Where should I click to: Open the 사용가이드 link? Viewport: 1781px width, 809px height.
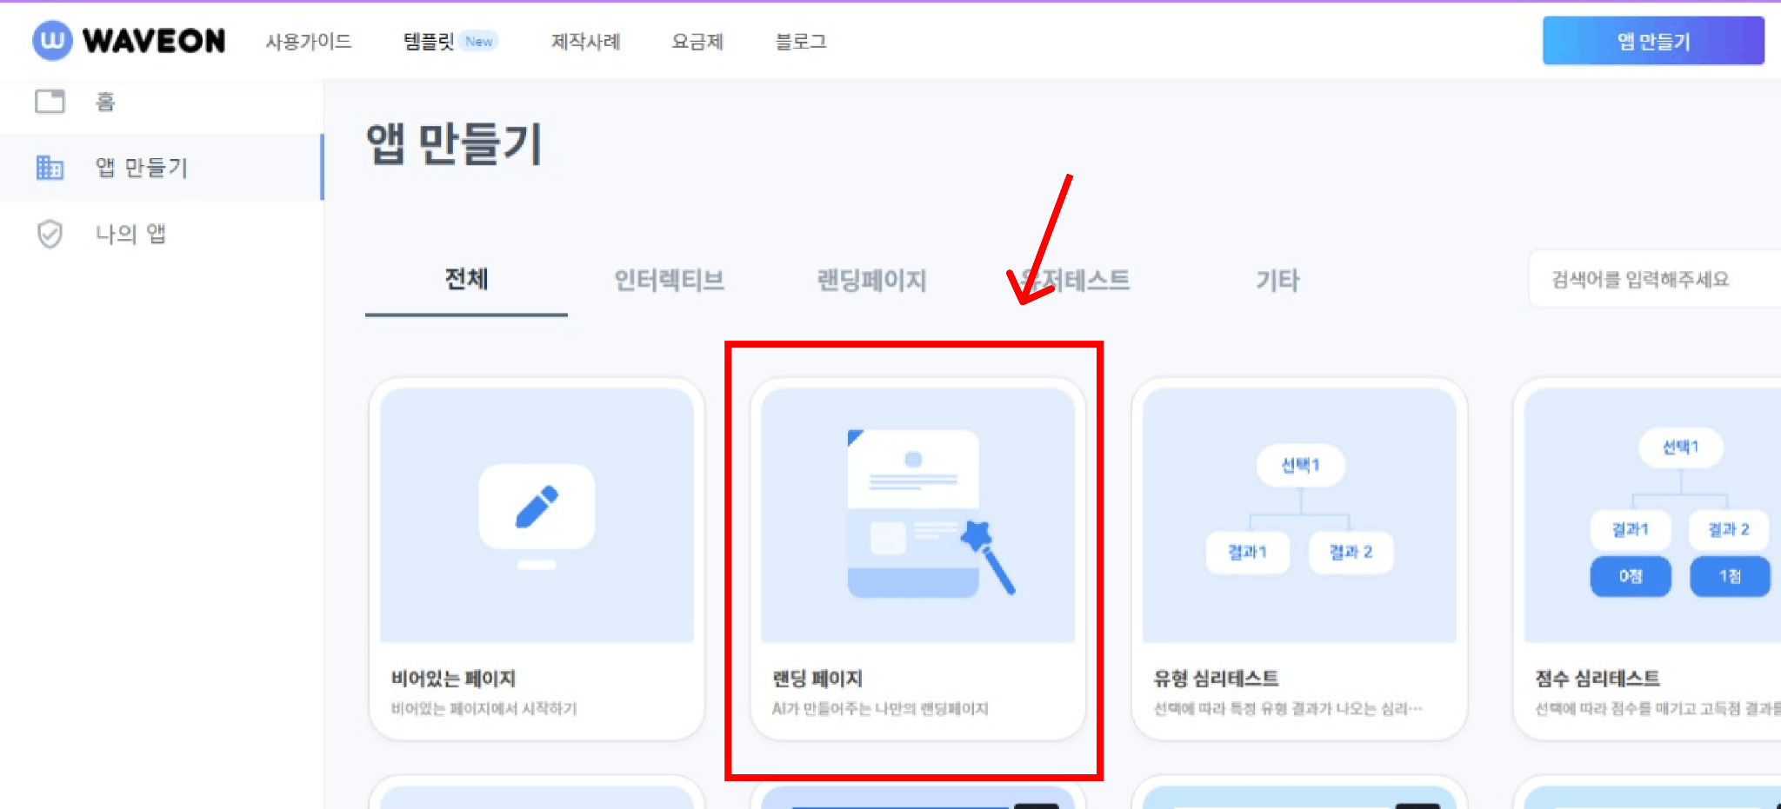pyautogui.click(x=309, y=41)
